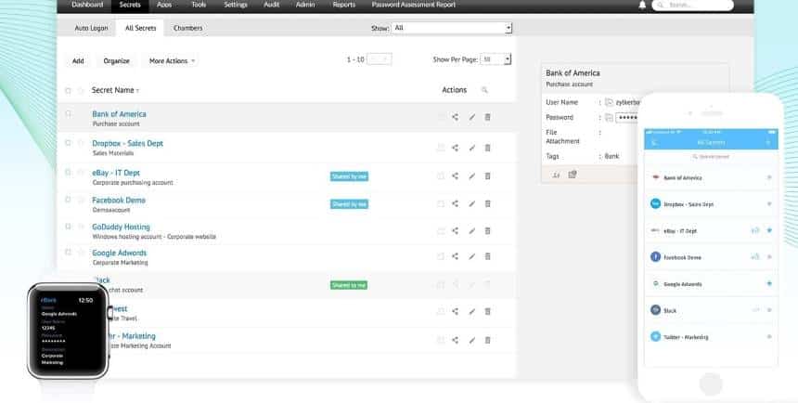The image size is (798, 403).
Task: Open the Show filter dropdown
Action: pyautogui.click(x=451, y=28)
